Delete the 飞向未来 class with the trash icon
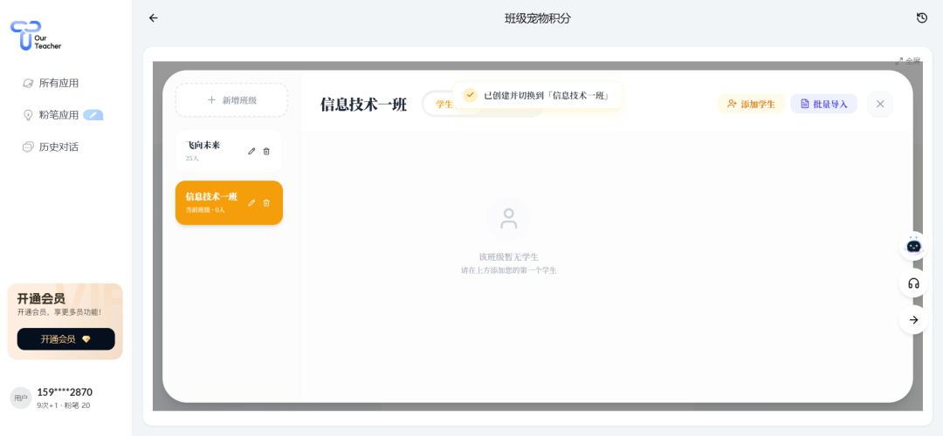Viewport: 943px width, 436px height. [266, 152]
